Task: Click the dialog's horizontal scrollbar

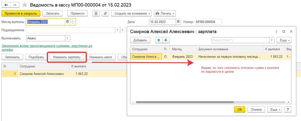Action: tap(185, 102)
